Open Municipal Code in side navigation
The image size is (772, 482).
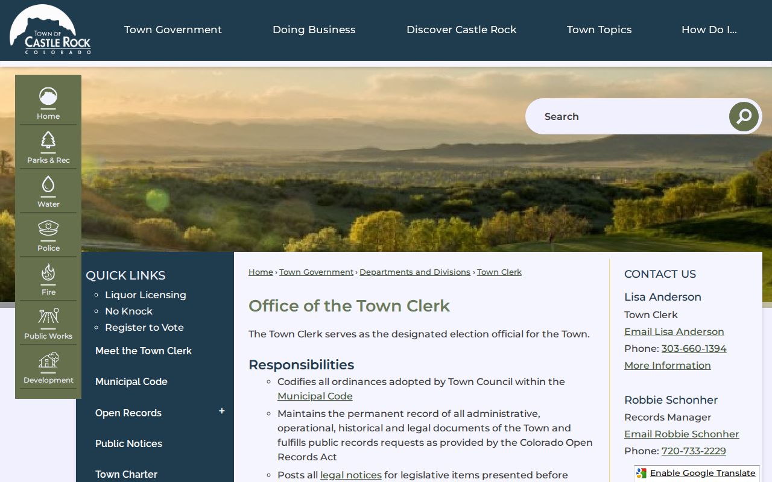click(x=131, y=381)
